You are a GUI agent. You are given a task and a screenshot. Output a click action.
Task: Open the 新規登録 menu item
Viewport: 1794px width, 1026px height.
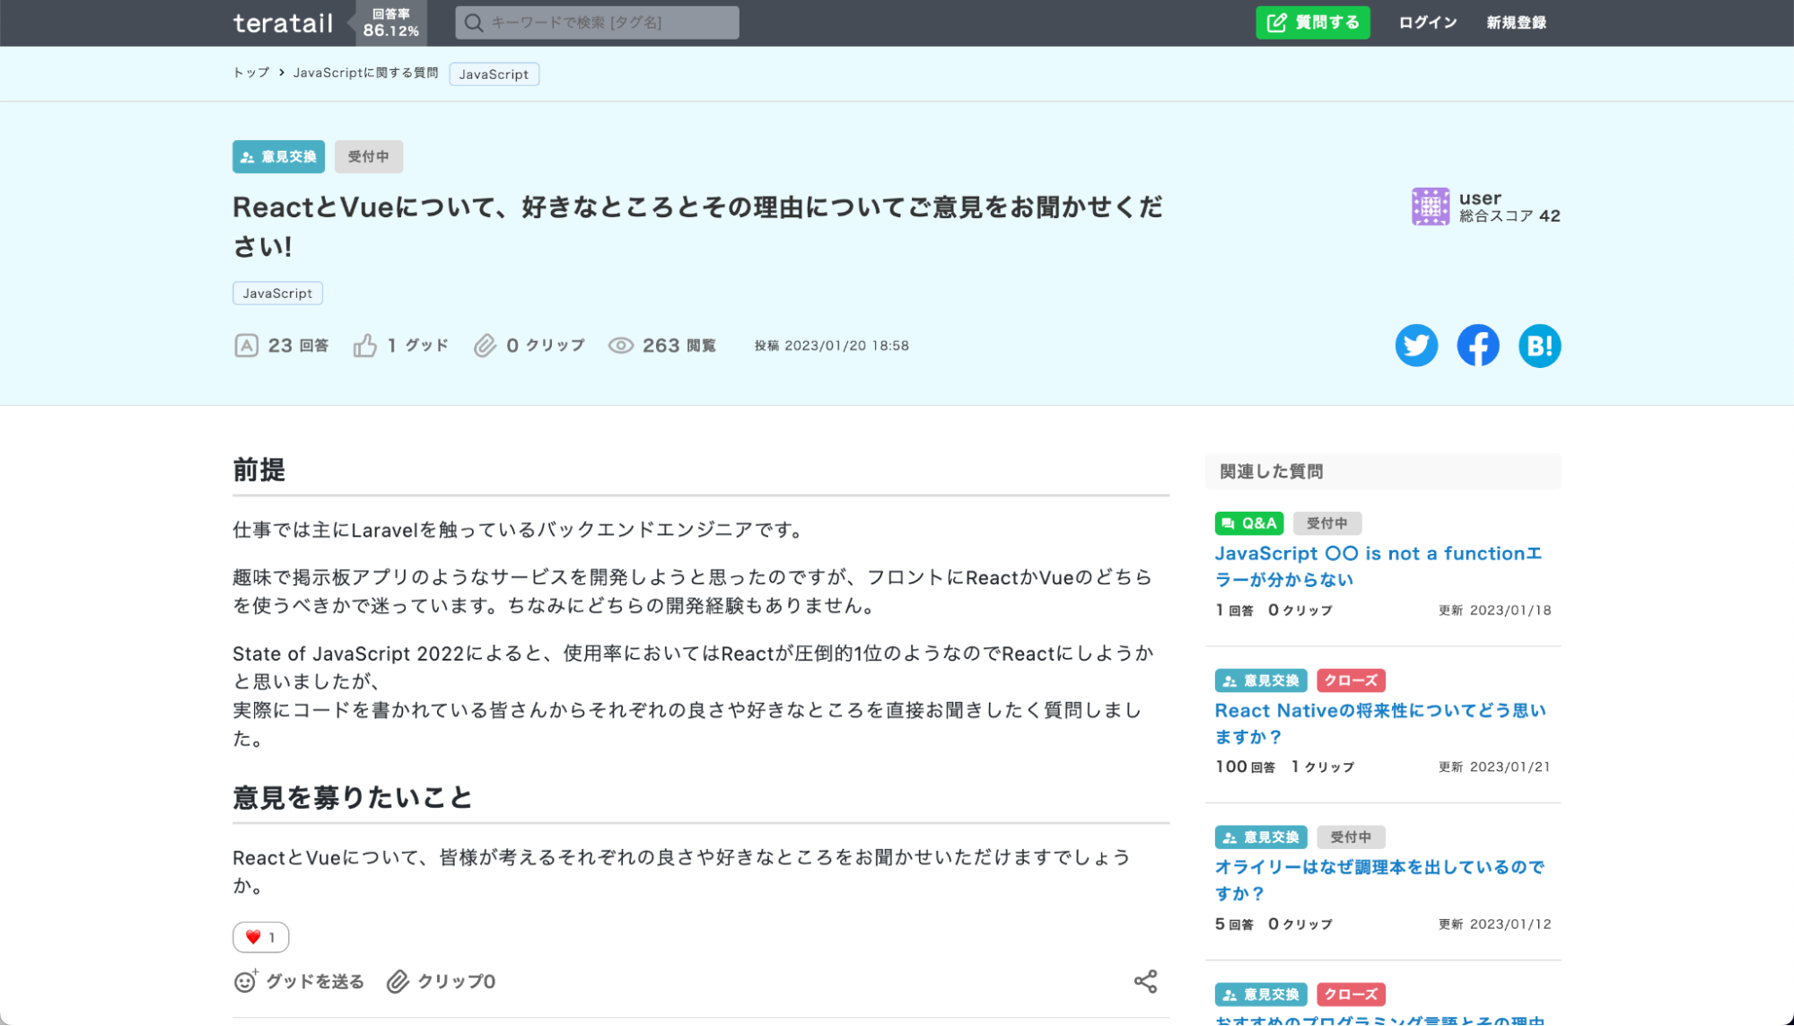pyautogui.click(x=1516, y=22)
